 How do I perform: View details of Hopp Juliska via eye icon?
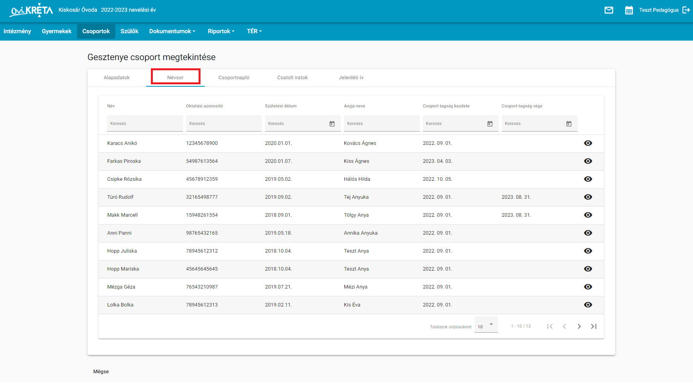(588, 251)
